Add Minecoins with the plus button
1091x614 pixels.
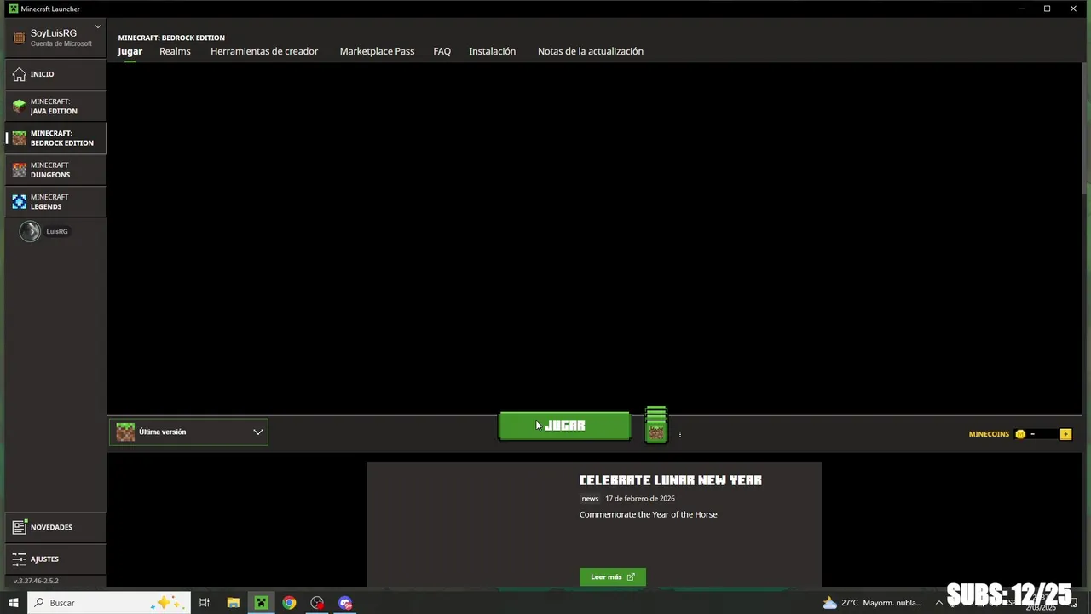click(x=1065, y=434)
